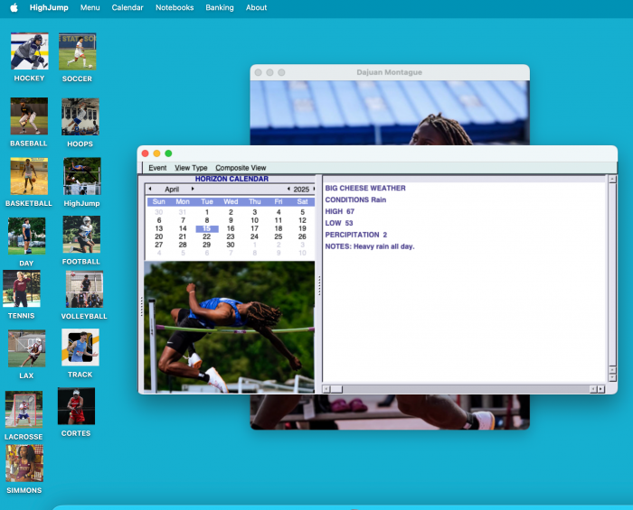The width and height of the screenshot is (633, 510).
Task: Open the View Type menu
Action: 191,168
